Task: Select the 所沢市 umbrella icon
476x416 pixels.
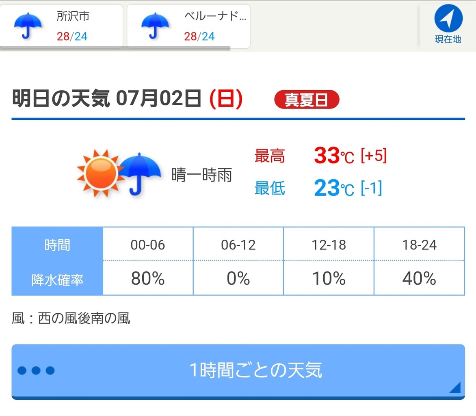Action: click(x=28, y=26)
